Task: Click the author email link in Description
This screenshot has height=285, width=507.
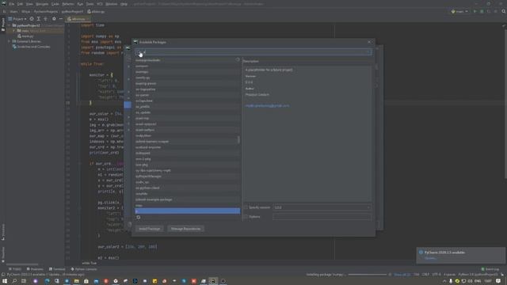Action: (267, 105)
